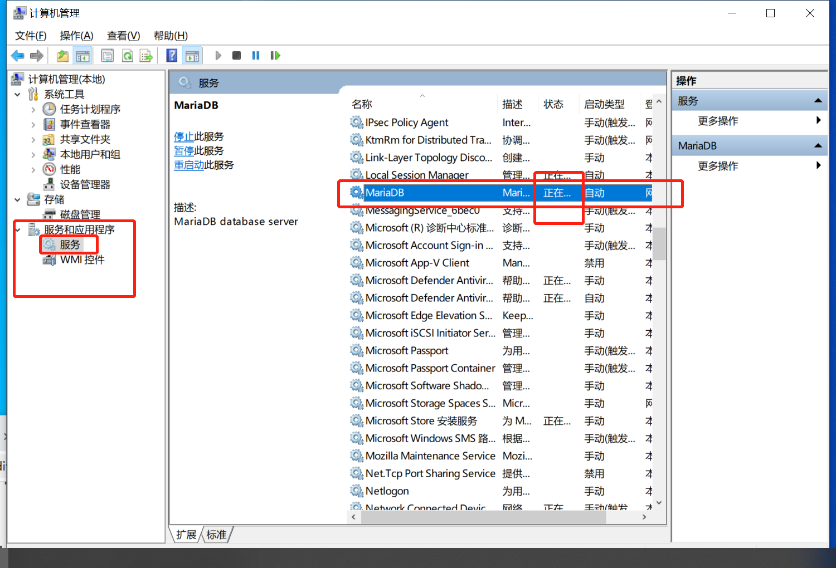Collapse the 系统工具 tree node
The width and height of the screenshot is (836, 568).
click(18, 94)
